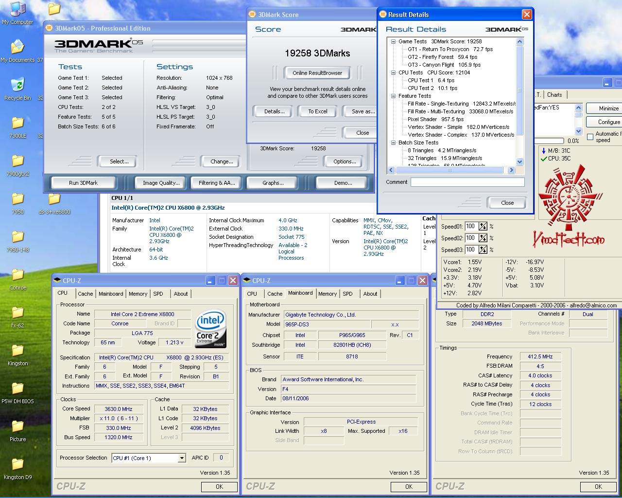Image resolution: width=622 pixels, height=498 pixels.
Task: Click title bar icon of CPU-Z processor window
Action: point(57,280)
